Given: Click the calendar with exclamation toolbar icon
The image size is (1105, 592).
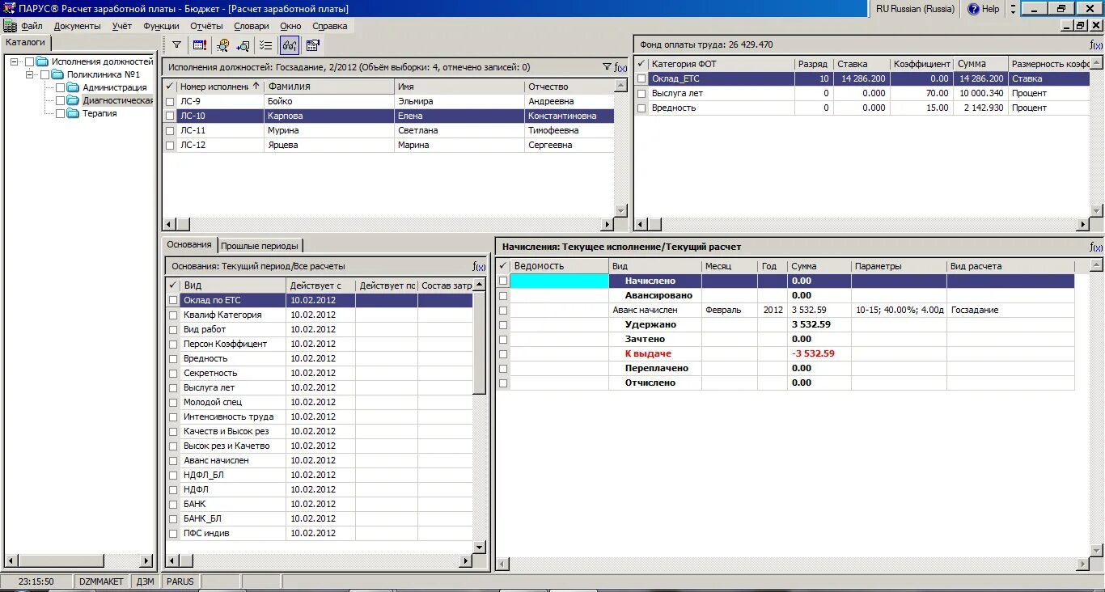Looking at the screenshot, I should click(x=200, y=45).
